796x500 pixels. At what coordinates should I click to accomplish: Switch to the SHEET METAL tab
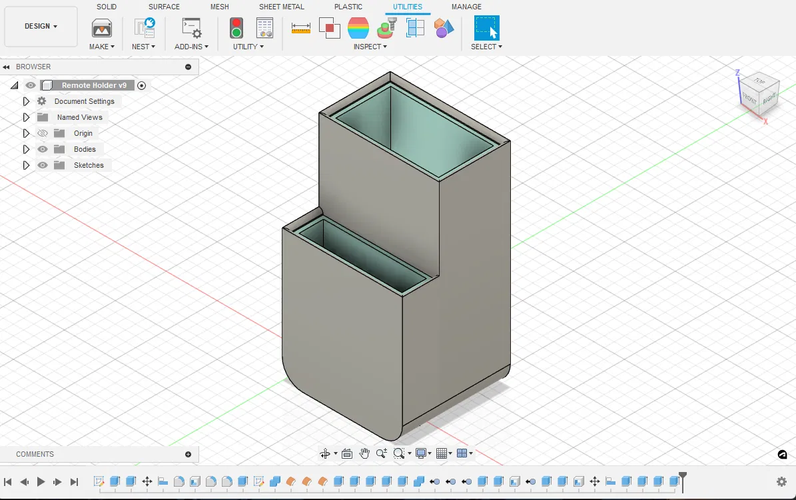(281, 7)
